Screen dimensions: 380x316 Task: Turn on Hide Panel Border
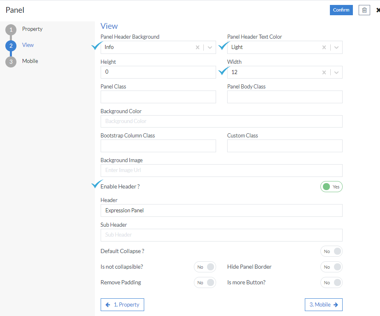click(331, 267)
